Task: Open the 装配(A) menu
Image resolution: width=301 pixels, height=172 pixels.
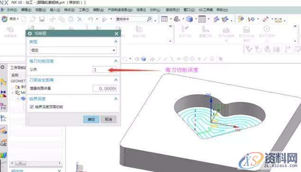Action: pos(99,10)
